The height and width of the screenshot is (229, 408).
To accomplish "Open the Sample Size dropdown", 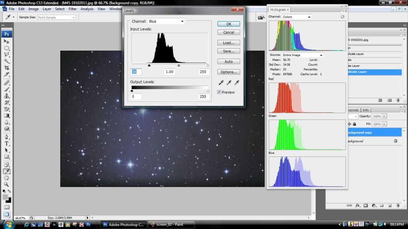I will (57, 18).
